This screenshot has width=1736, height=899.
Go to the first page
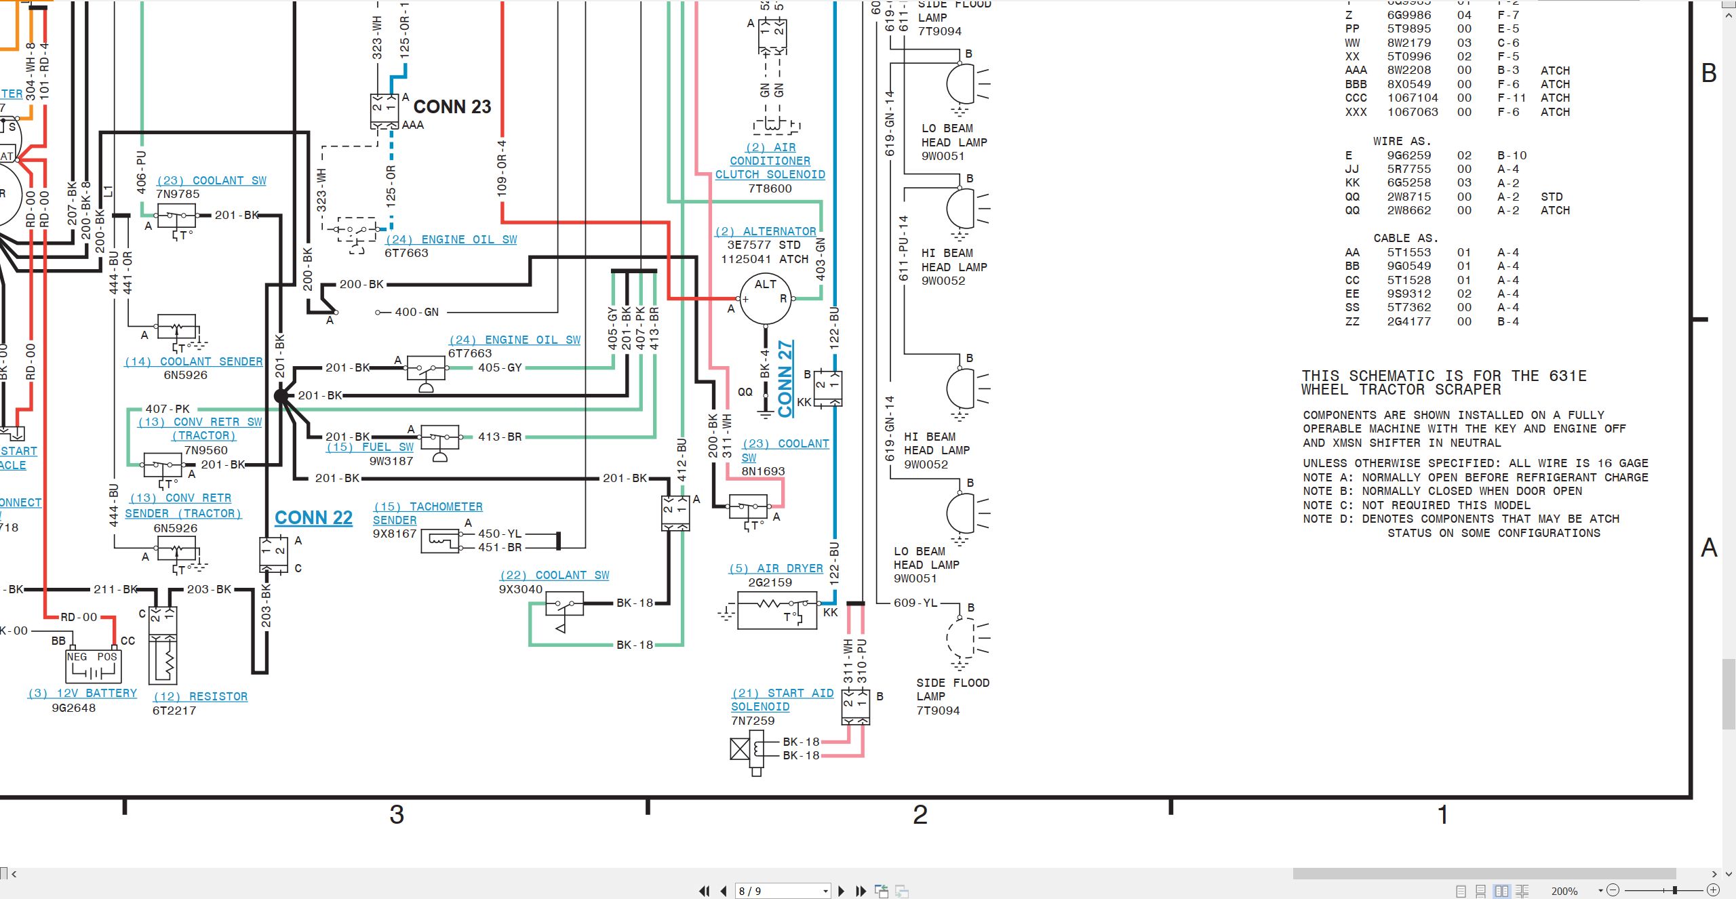pos(705,891)
